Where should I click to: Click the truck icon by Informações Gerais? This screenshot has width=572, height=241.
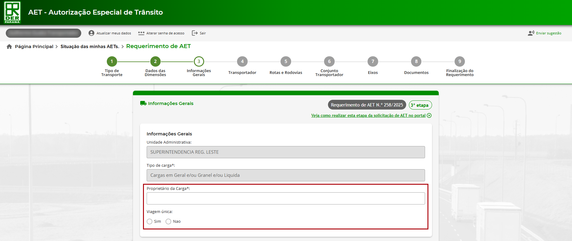click(143, 103)
